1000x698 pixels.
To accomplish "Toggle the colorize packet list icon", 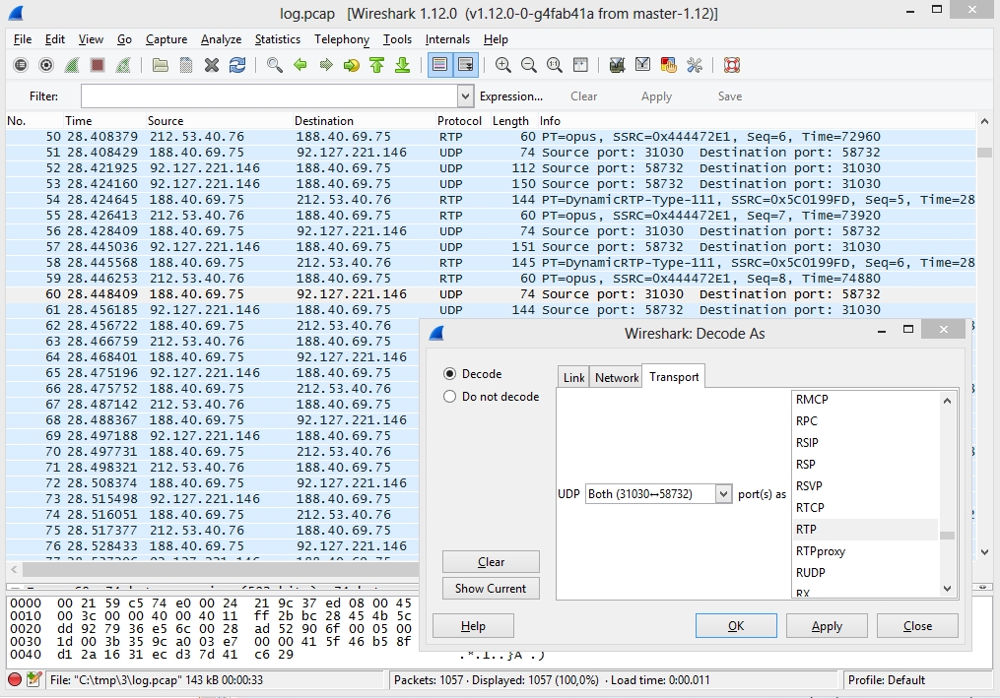I will click(x=439, y=65).
